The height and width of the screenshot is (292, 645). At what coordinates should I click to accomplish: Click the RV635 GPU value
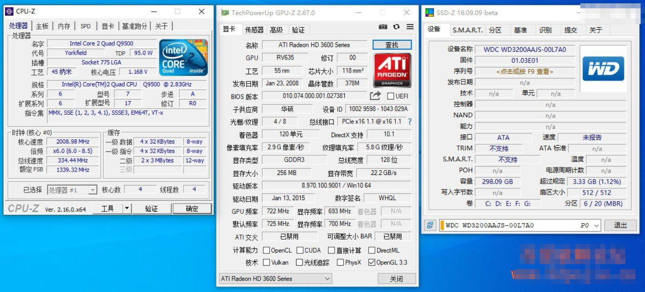285,57
